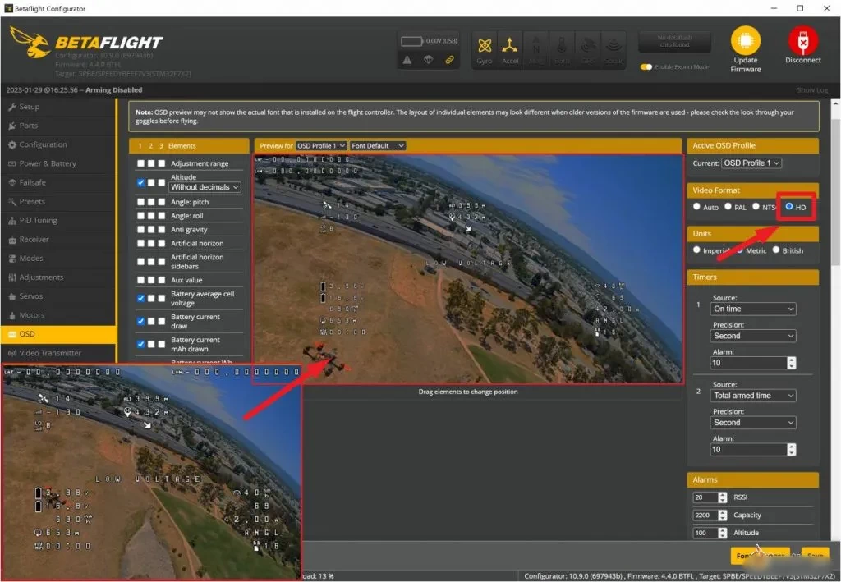
Task: Open the Receiver tab
Action: (58, 239)
